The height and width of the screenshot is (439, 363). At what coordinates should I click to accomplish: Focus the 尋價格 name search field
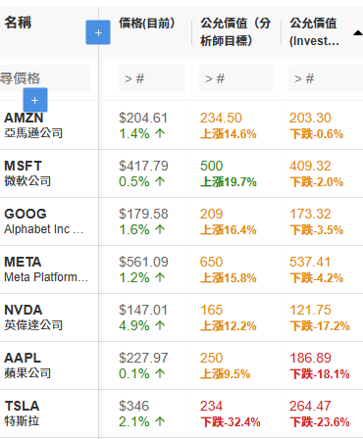point(45,78)
